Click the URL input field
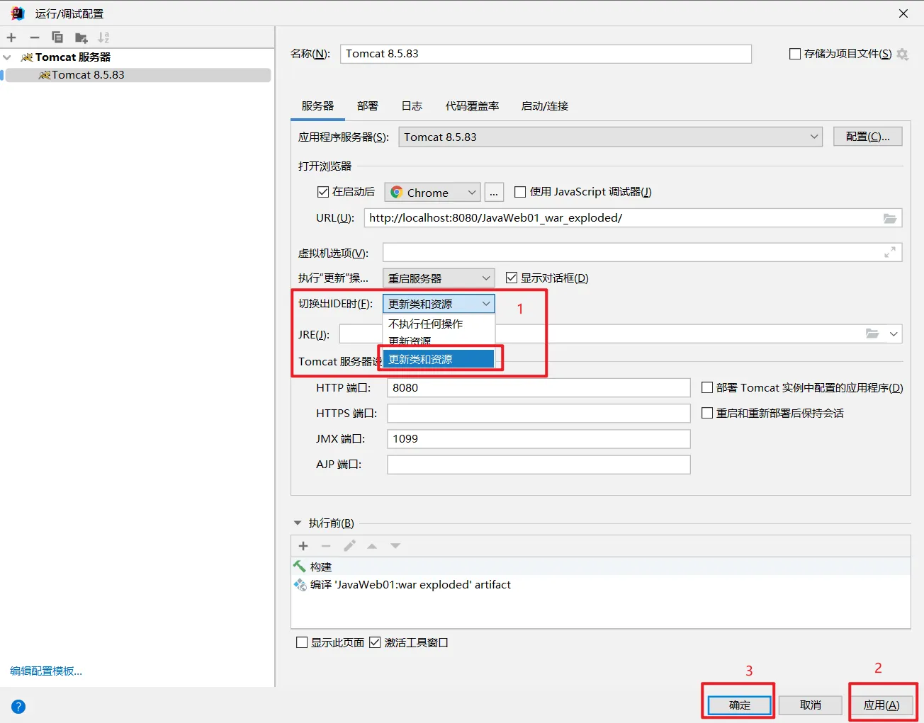924x723 pixels. [x=633, y=218]
